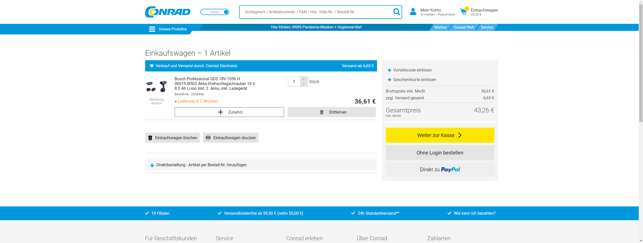Open the Unsere Produkte hamburger menu

click(x=152, y=29)
